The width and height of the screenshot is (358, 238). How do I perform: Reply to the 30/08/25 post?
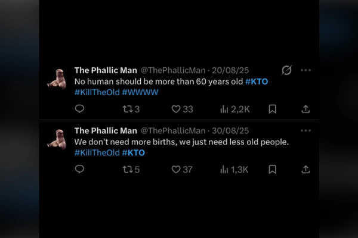79,170
